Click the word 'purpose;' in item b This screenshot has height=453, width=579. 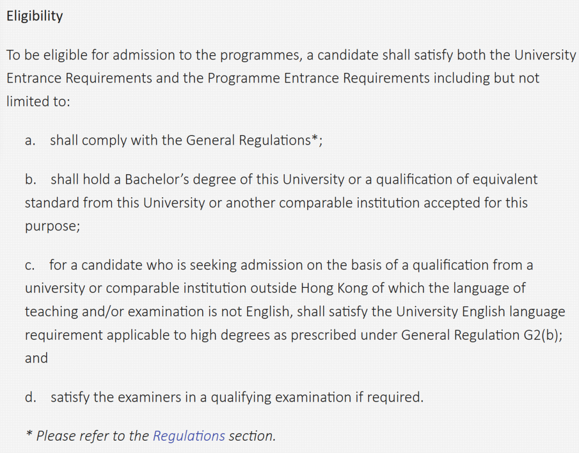tap(53, 226)
